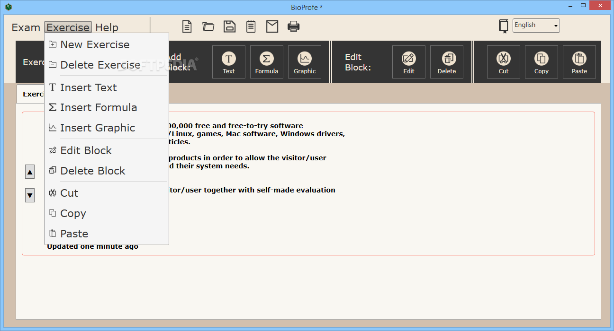This screenshot has height=331, width=614.
Task: Select Delete Block menu entry
Action: [x=107, y=171]
